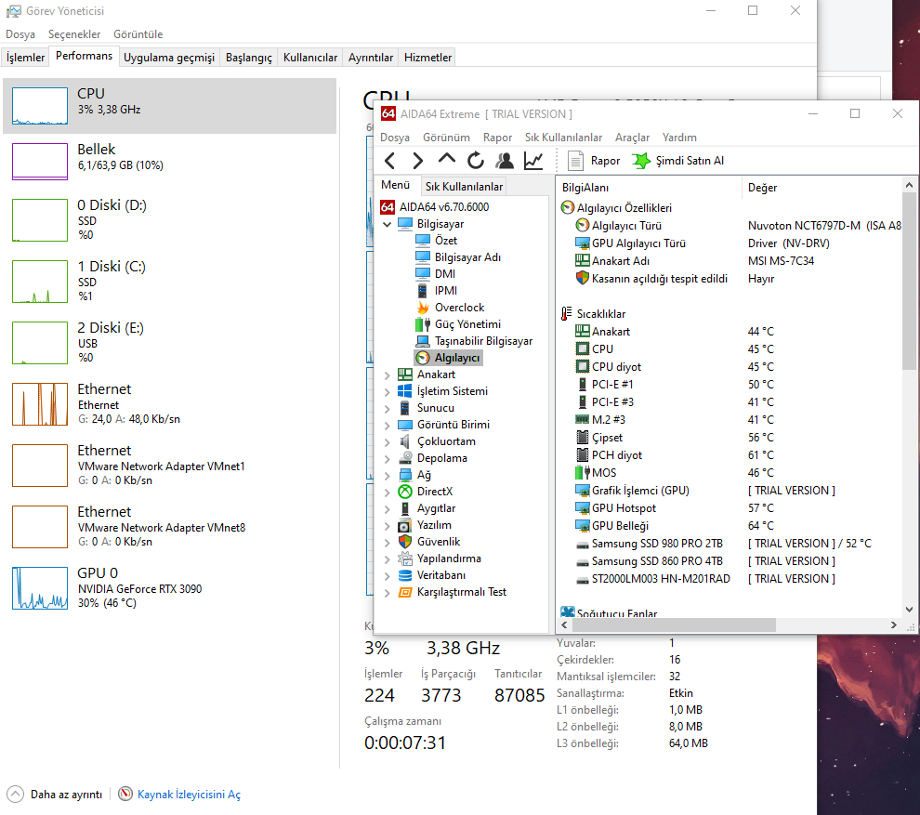Expand the Sunucu tree node
The height and width of the screenshot is (815, 920).
coord(387,408)
